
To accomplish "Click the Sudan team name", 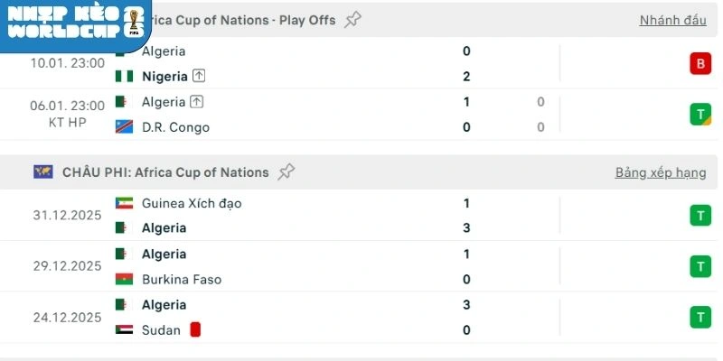I will point(161,330).
